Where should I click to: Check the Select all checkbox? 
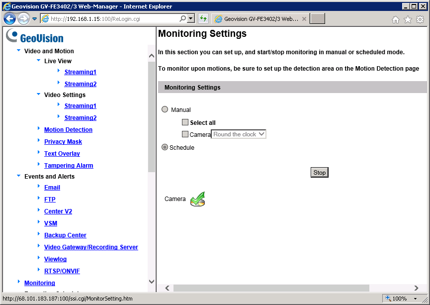[x=185, y=122]
